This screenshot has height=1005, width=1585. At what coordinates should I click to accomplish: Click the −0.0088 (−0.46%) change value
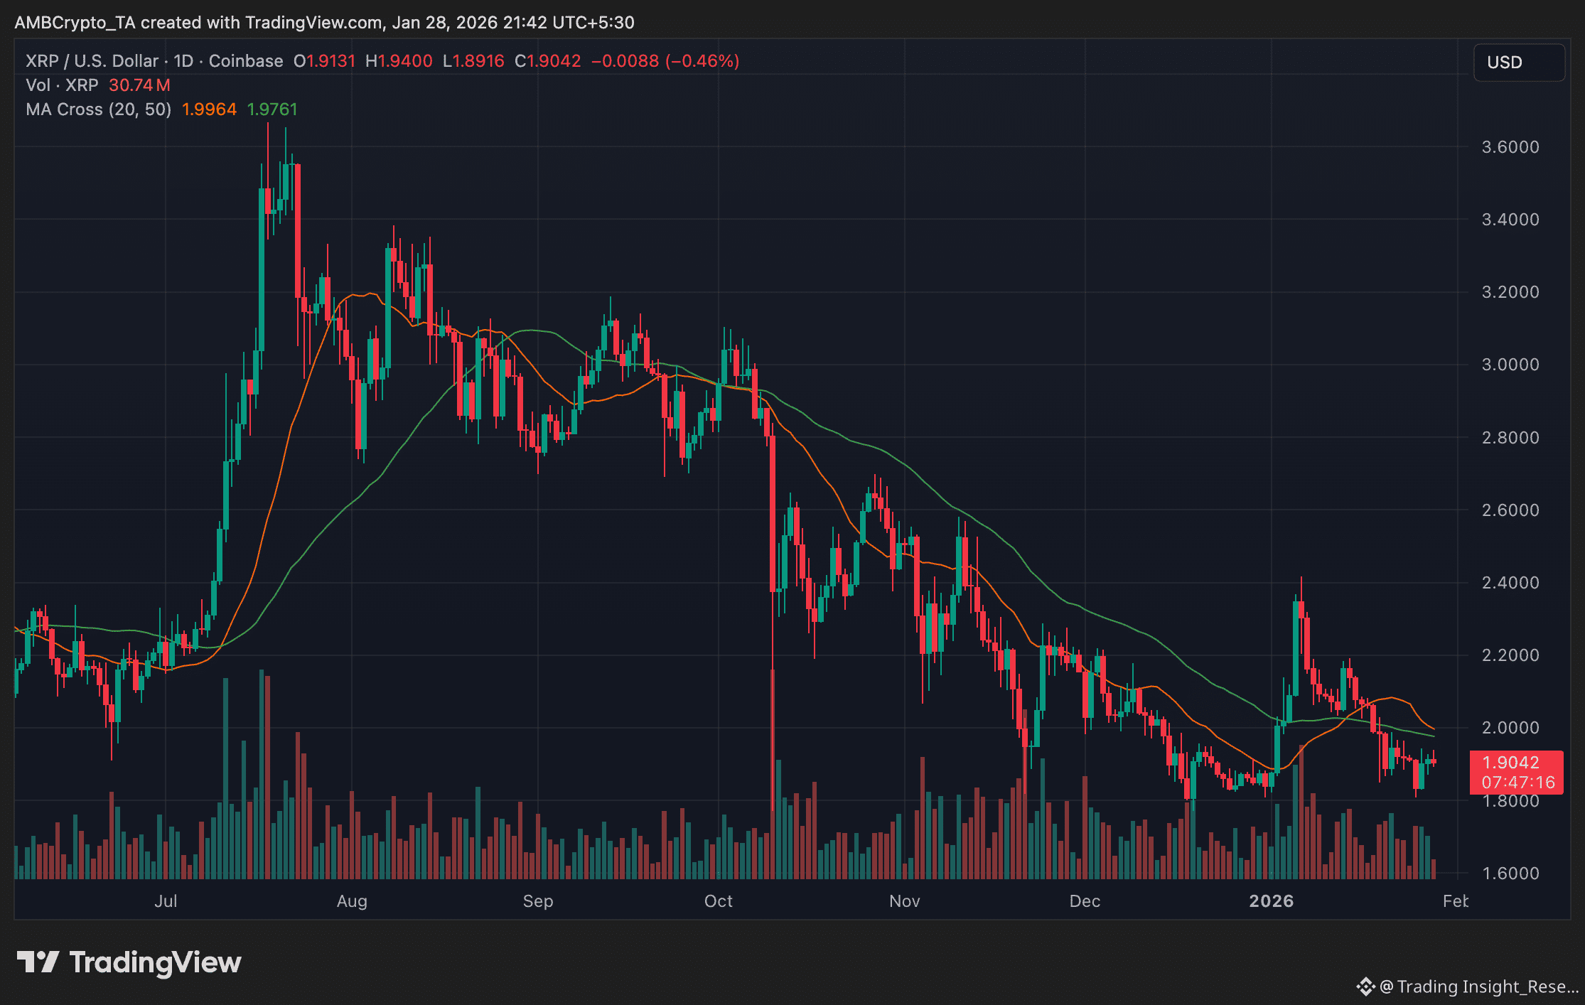point(665,61)
